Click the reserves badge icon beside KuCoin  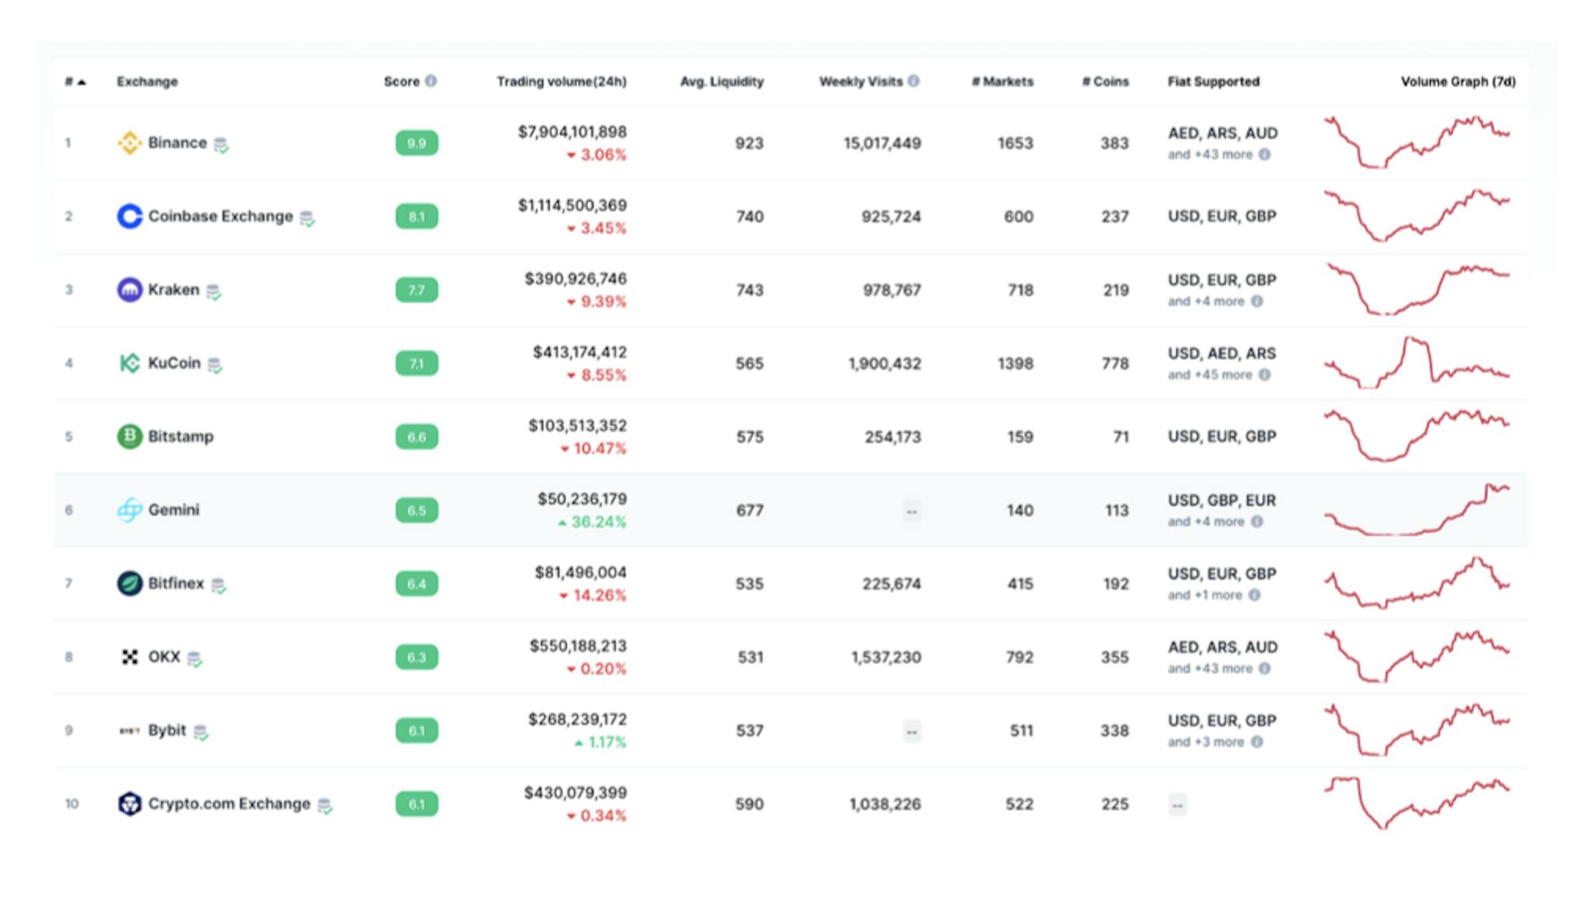(215, 365)
